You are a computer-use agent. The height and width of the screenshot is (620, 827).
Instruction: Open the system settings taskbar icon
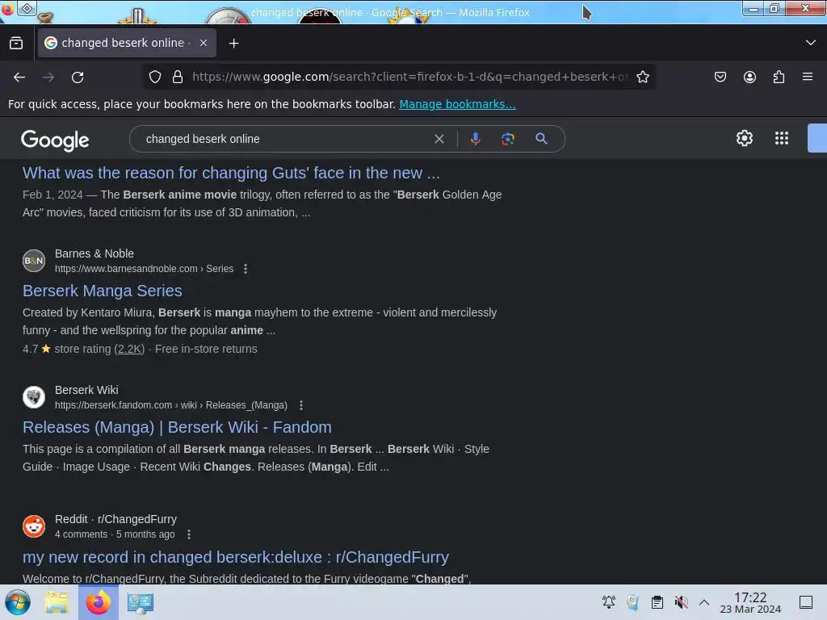(x=141, y=602)
